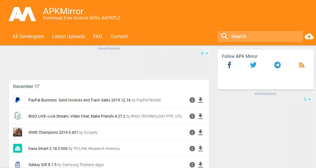Show info for Kasa Smart

[192, 149]
